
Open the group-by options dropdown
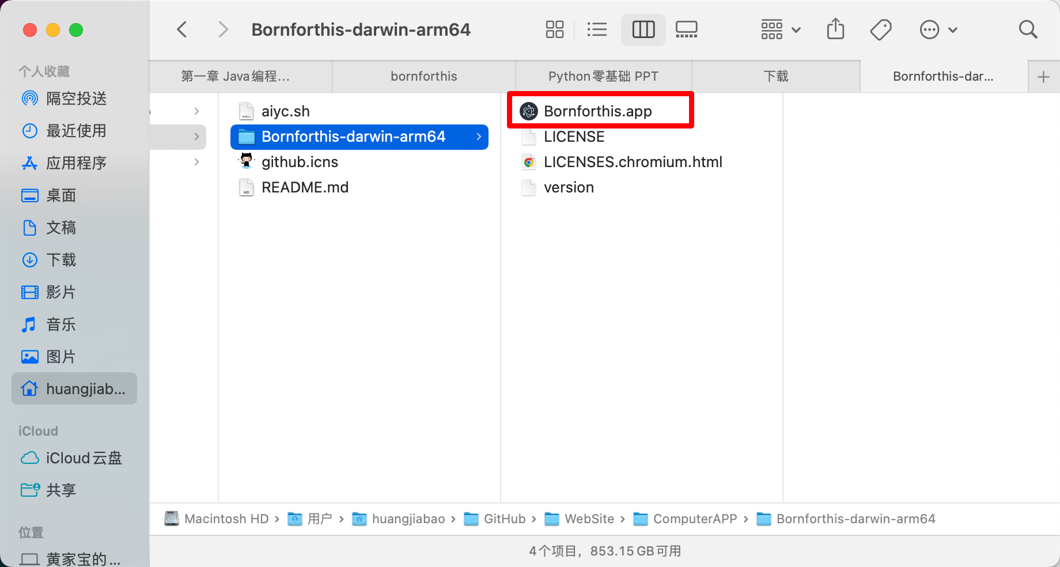coord(781,29)
